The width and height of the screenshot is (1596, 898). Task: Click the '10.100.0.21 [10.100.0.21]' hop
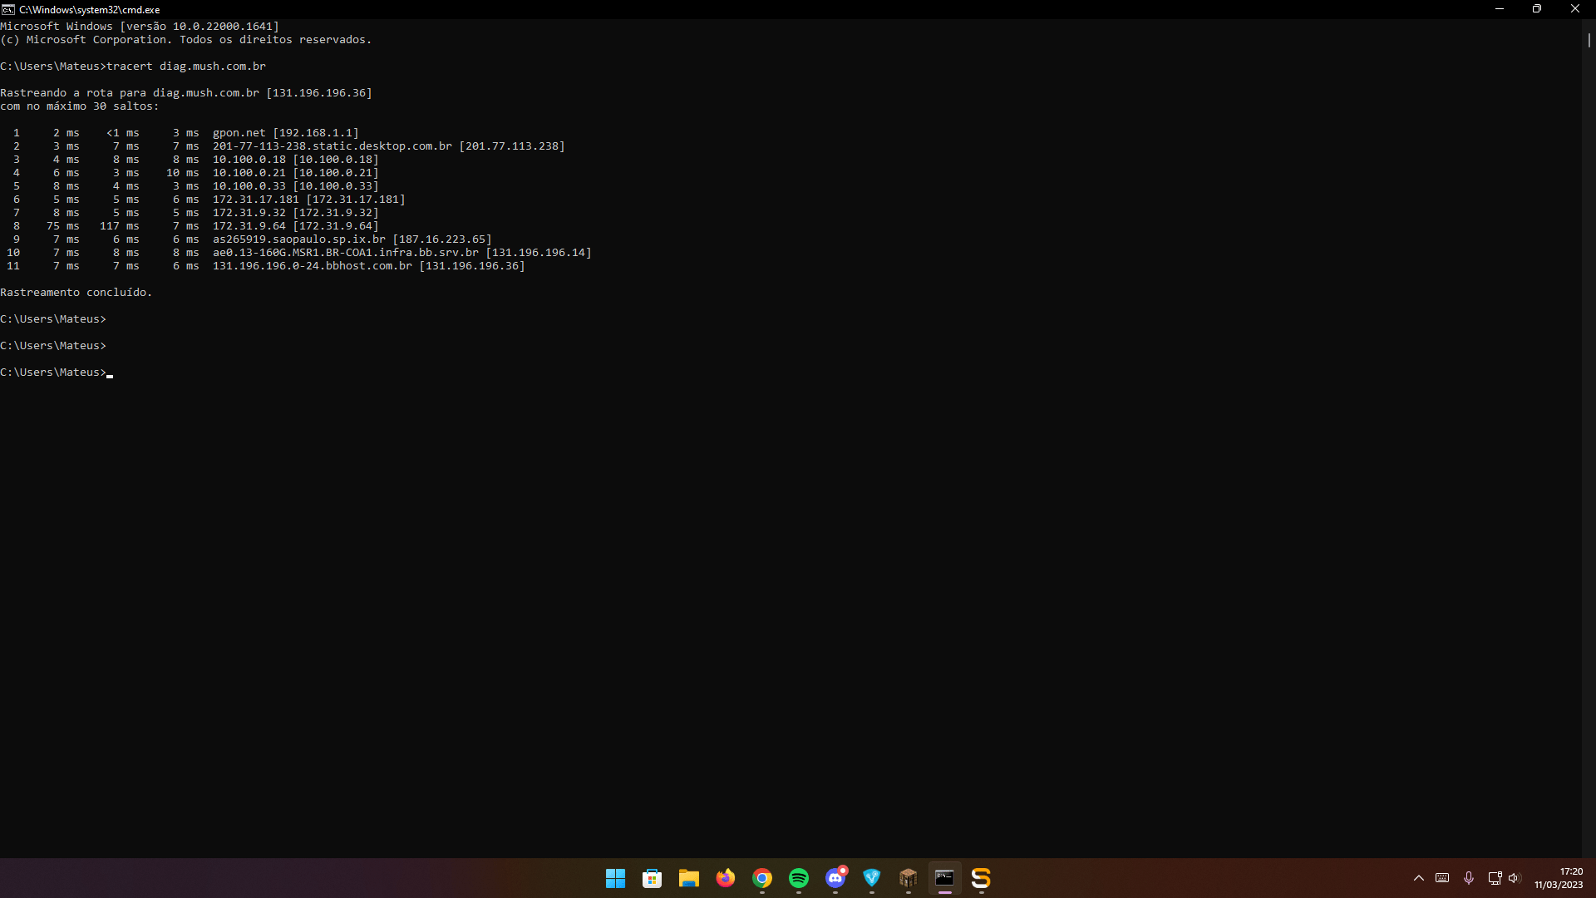point(296,172)
